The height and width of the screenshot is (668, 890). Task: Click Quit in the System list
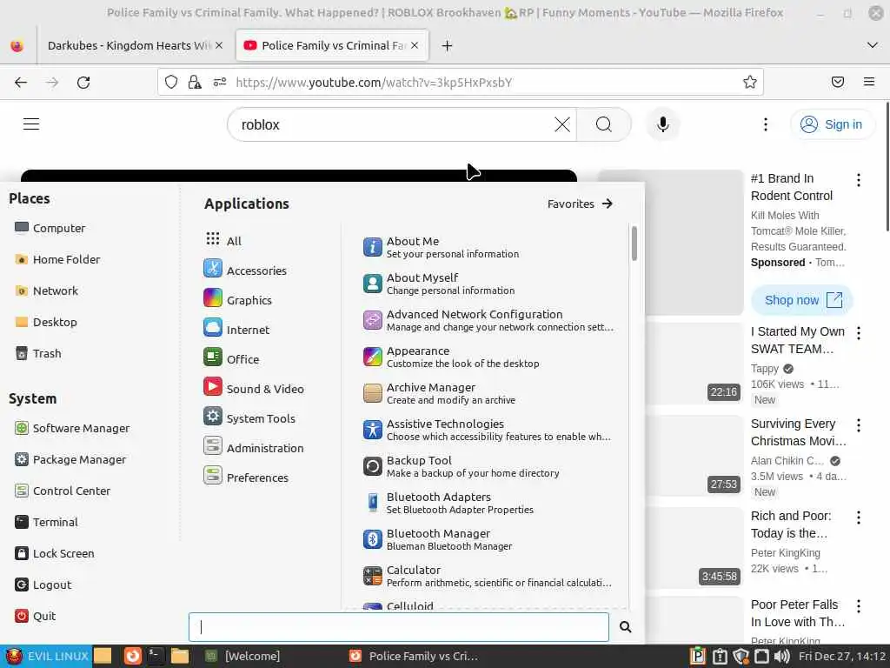(35, 615)
